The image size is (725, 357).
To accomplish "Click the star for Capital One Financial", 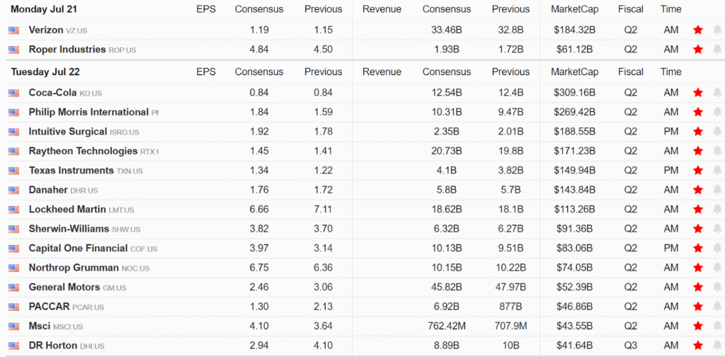I will point(697,248).
